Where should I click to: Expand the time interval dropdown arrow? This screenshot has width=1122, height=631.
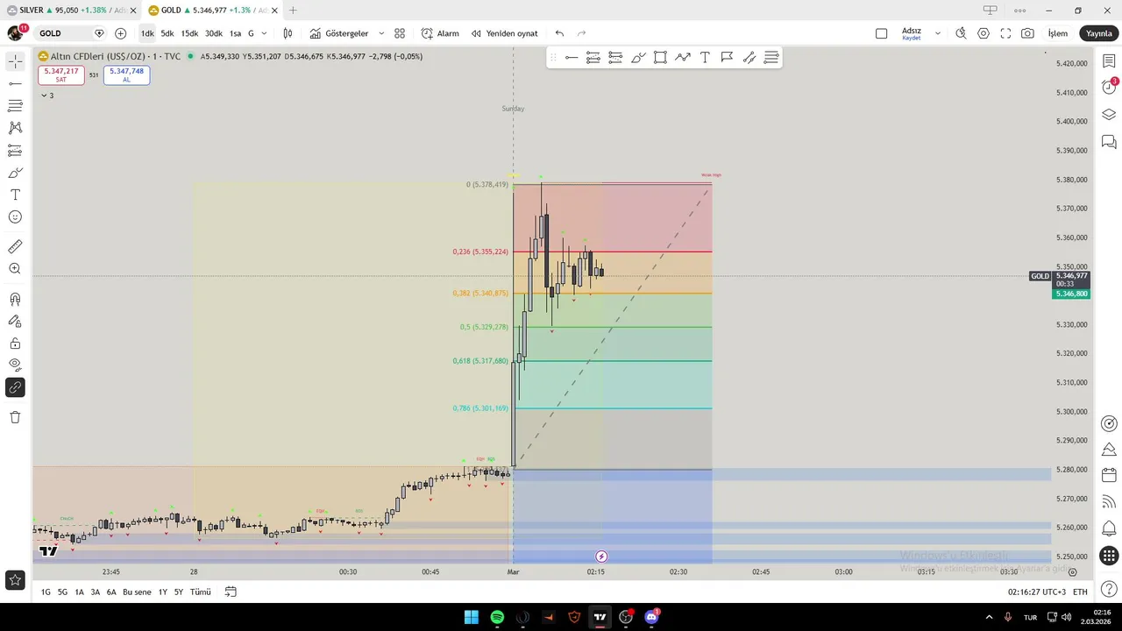point(264,33)
